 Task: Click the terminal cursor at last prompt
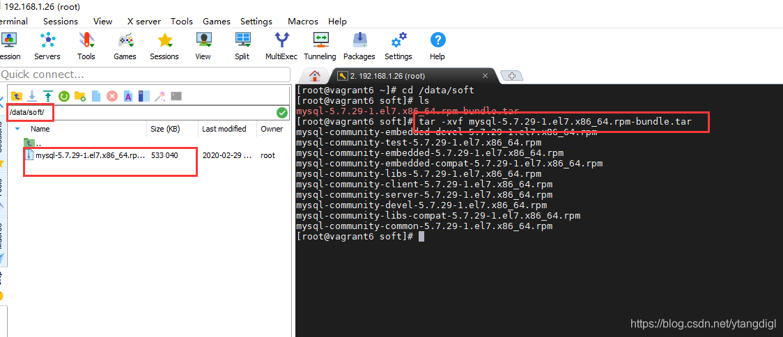pos(421,237)
